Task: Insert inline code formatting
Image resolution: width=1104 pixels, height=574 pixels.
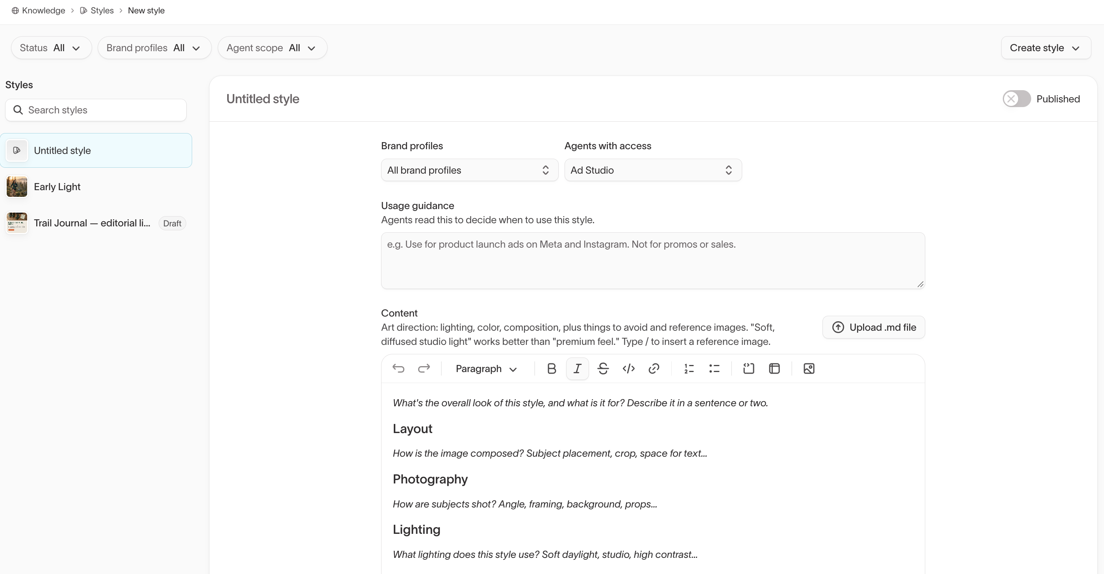Action: click(x=628, y=368)
